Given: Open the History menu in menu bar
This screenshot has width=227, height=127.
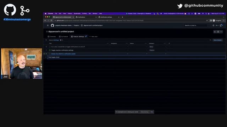Looking at the screenshot, I should tap(70, 13).
